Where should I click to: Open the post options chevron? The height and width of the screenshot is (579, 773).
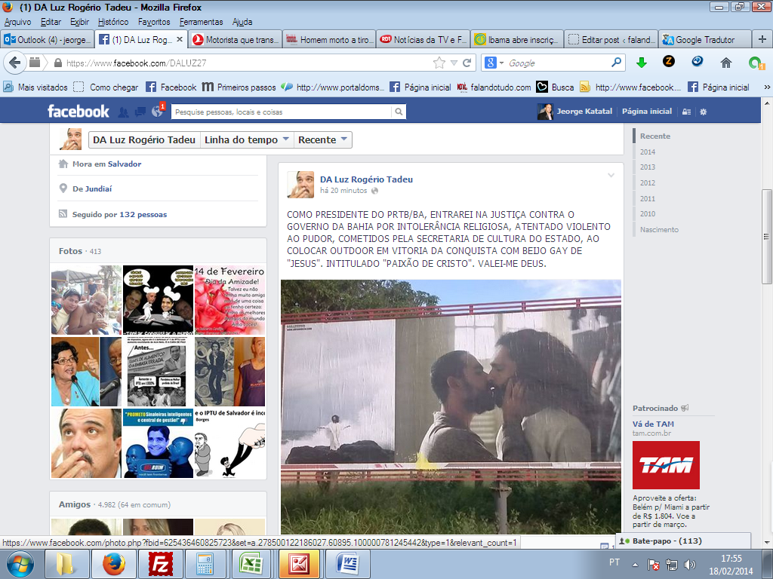611,176
